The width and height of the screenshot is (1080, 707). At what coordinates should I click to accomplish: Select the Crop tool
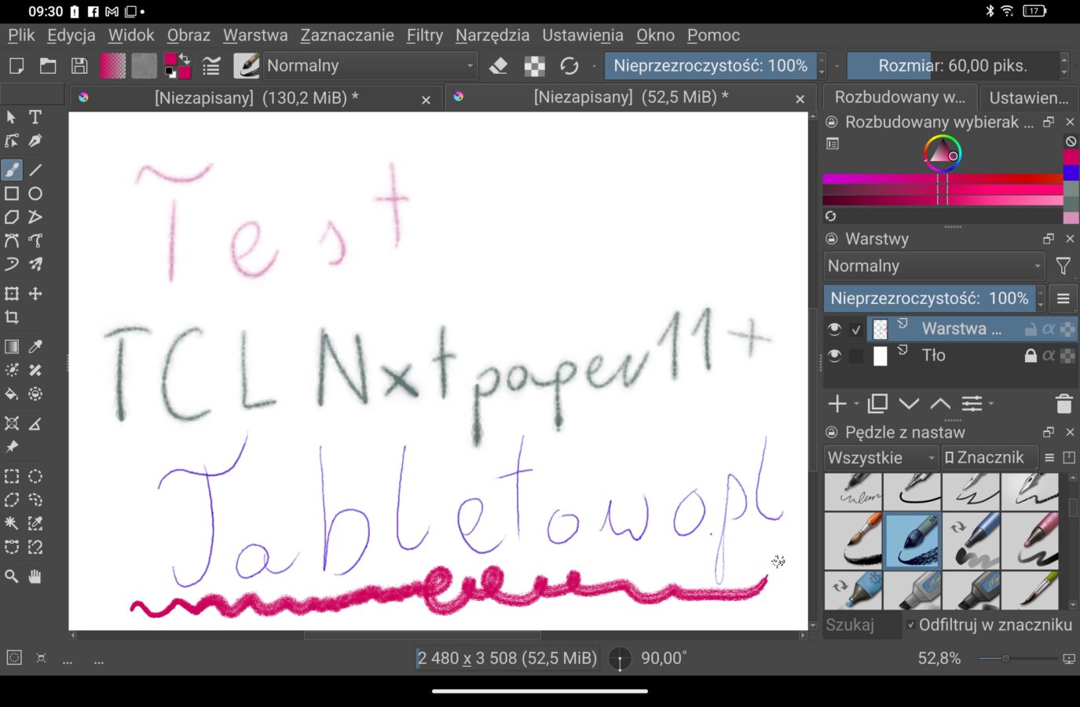(12, 317)
